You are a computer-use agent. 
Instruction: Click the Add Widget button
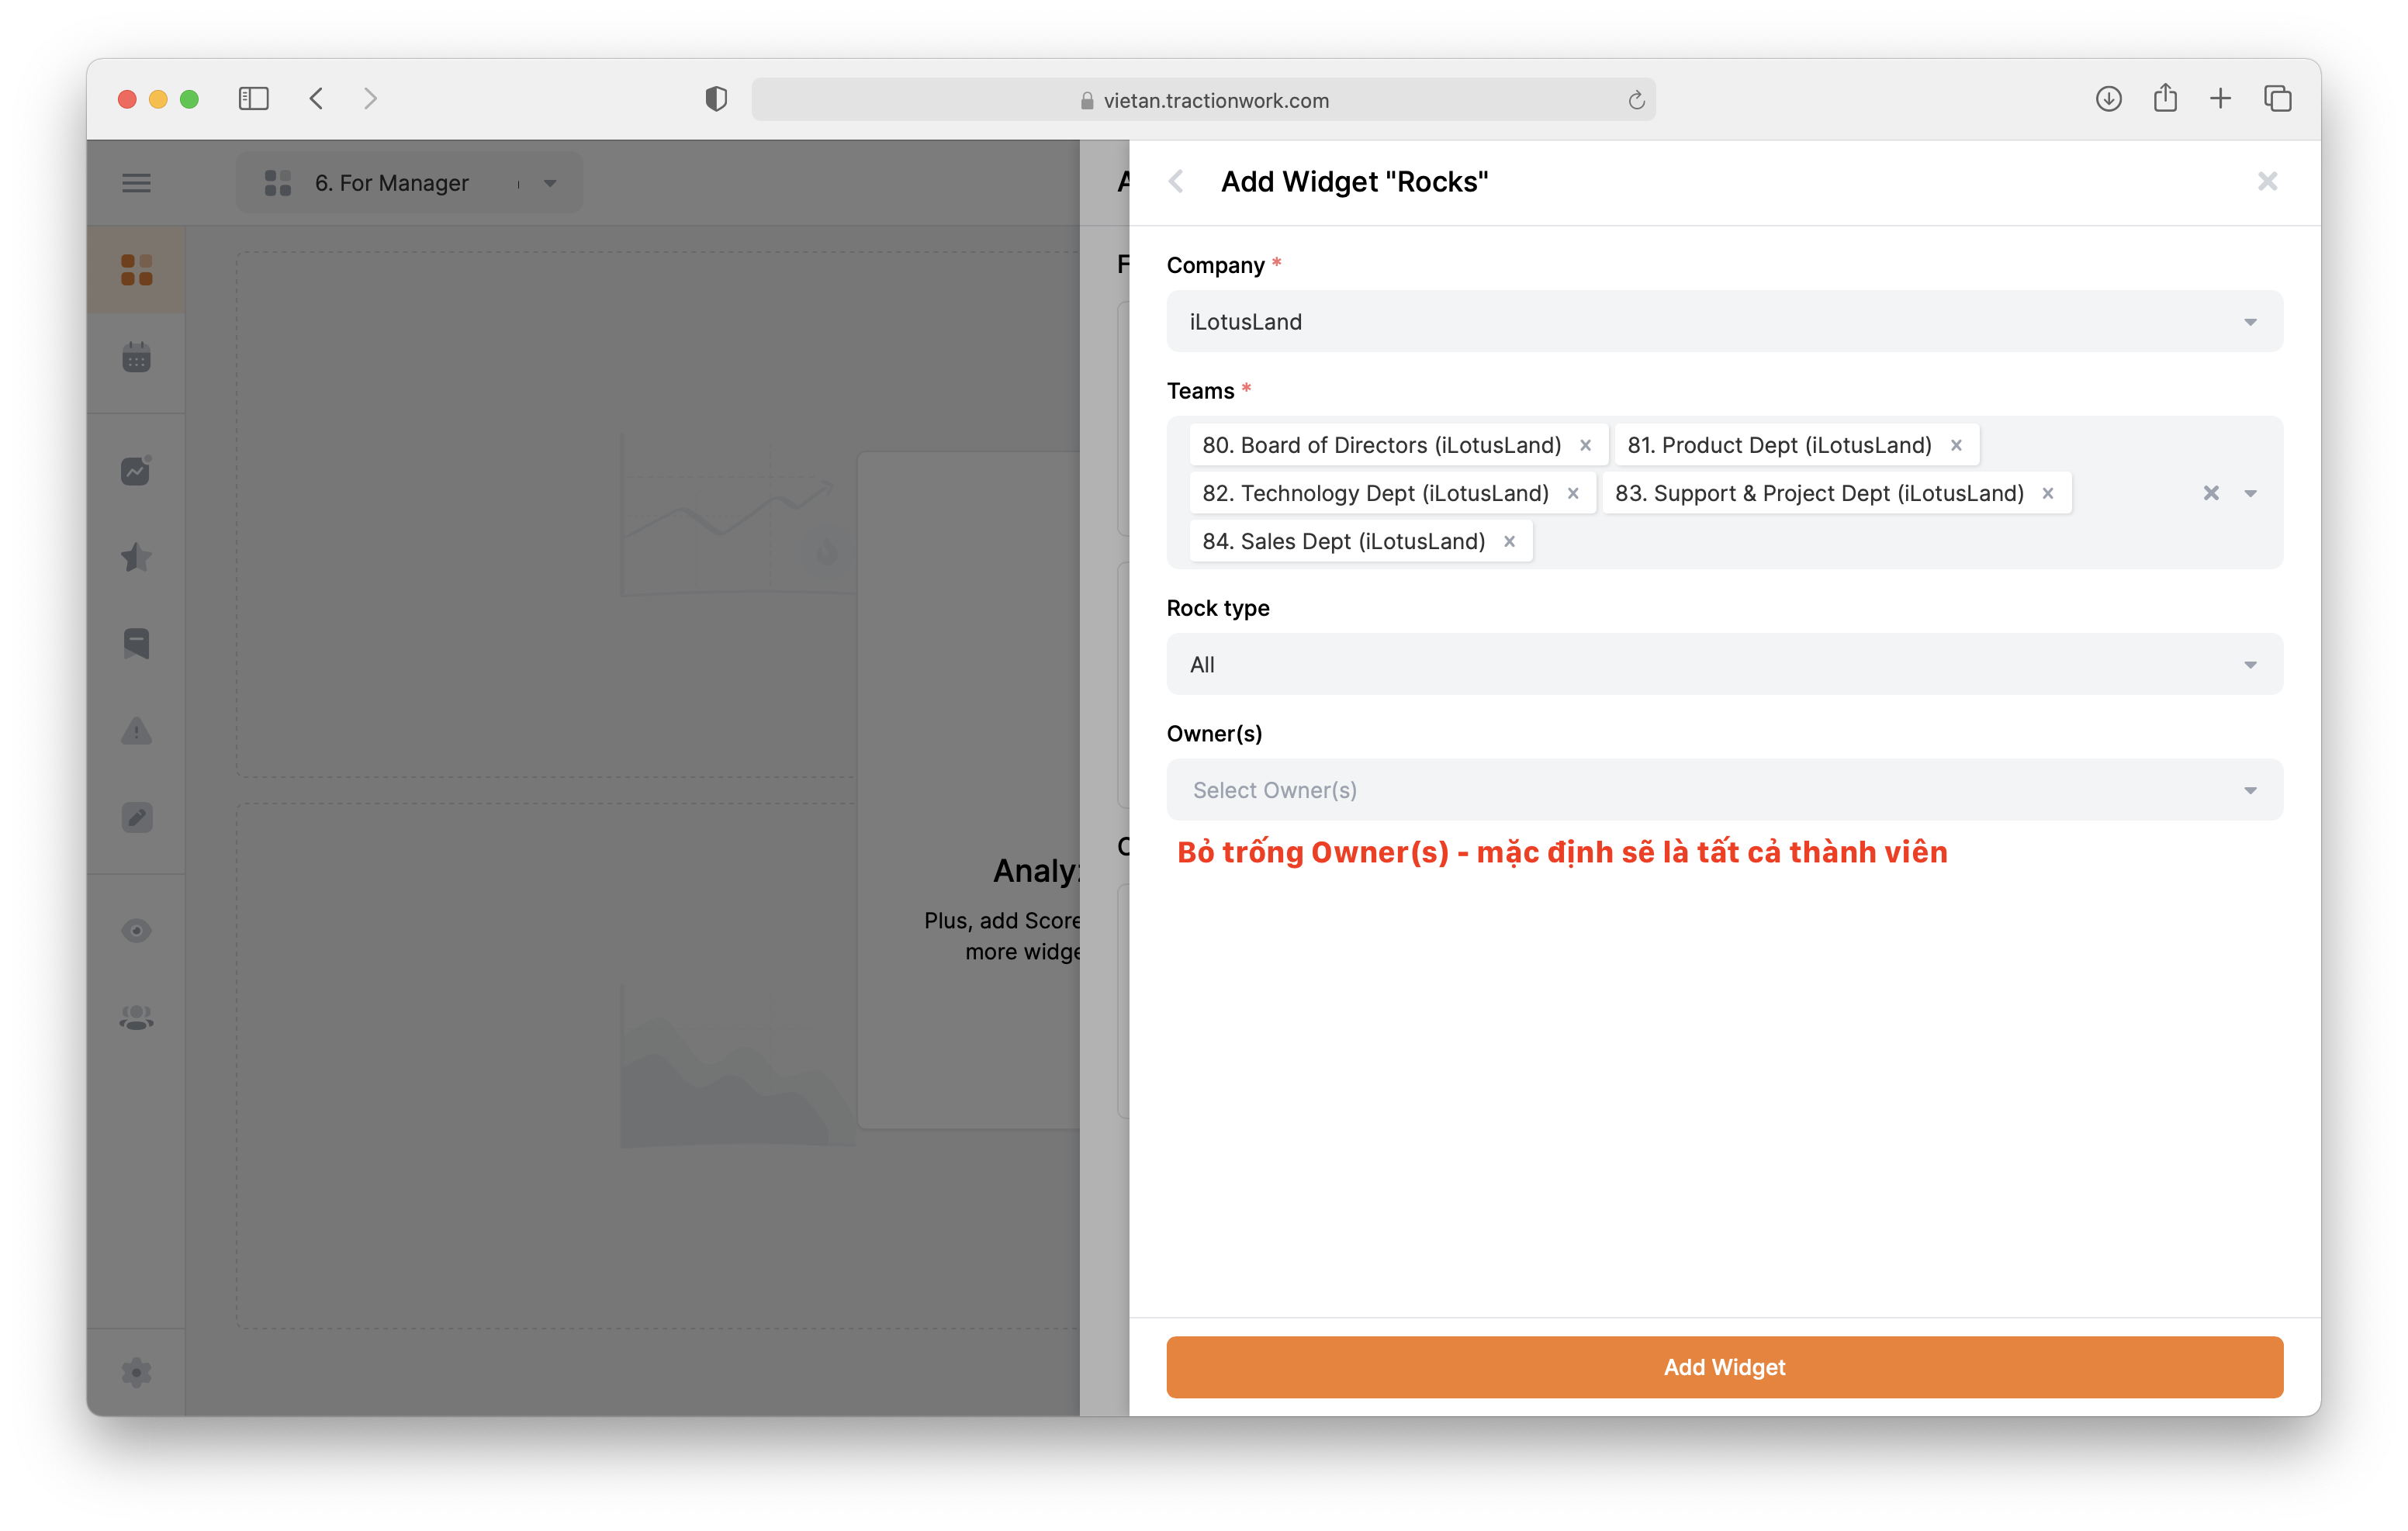1724,1367
